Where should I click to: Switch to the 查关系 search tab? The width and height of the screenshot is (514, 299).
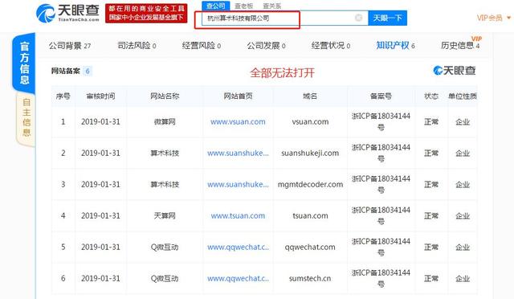coord(271,6)
